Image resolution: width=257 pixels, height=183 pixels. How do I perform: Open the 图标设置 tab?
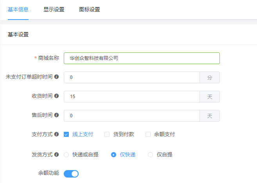pos(90,9)
